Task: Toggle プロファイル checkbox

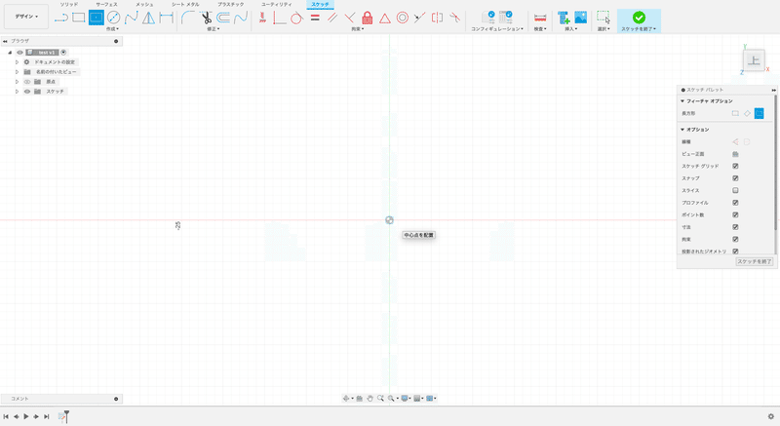Action: (x=735, y=203)
